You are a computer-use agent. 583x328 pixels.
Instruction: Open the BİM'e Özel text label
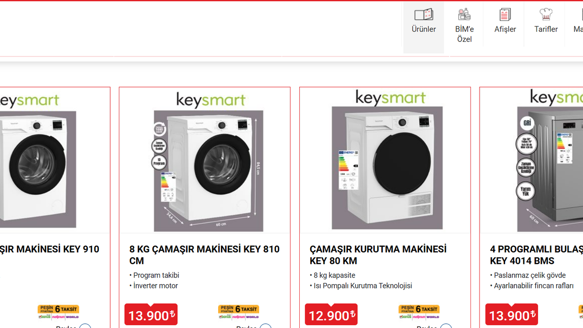tap(464, 34)
